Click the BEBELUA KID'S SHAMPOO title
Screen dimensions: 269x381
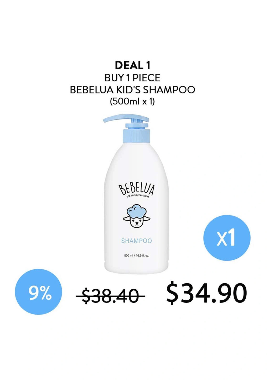[x=132, y=90]
